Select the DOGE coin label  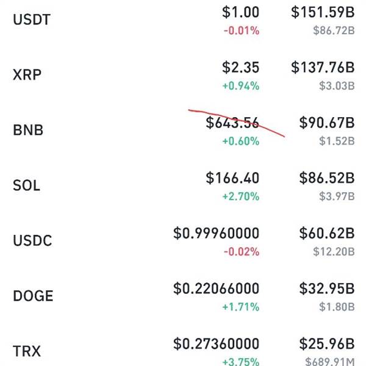33,296
